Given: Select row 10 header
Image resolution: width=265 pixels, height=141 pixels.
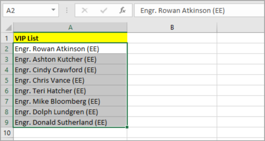Looking at the screenshot, I should pos(7,133).
